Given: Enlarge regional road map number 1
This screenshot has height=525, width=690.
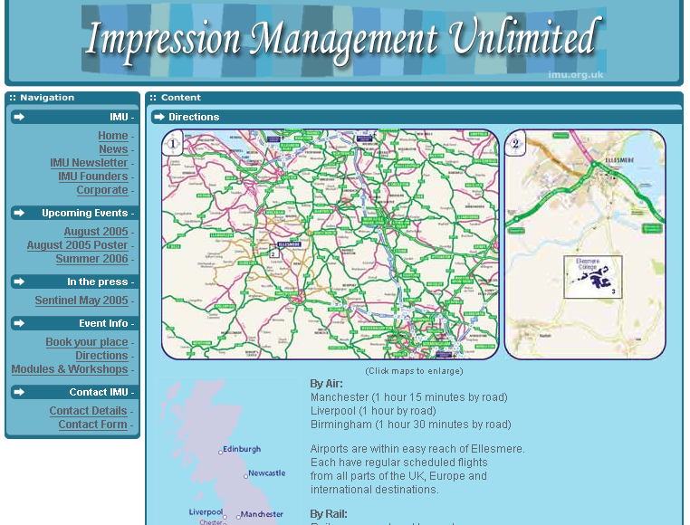Looking at the screenshot, I should (331, 244).
